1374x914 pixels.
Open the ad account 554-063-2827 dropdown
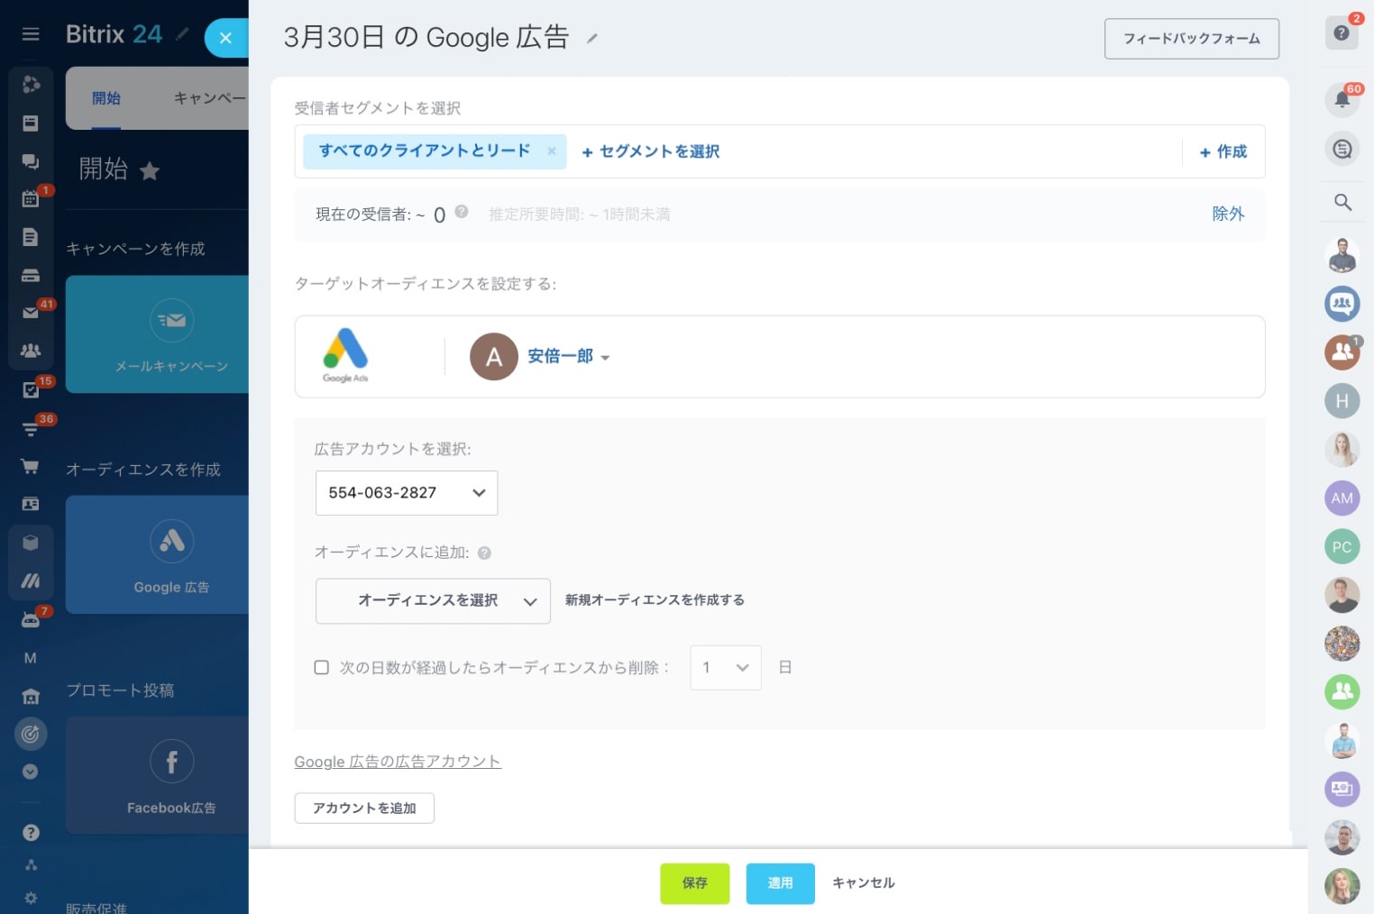[407, 493]
